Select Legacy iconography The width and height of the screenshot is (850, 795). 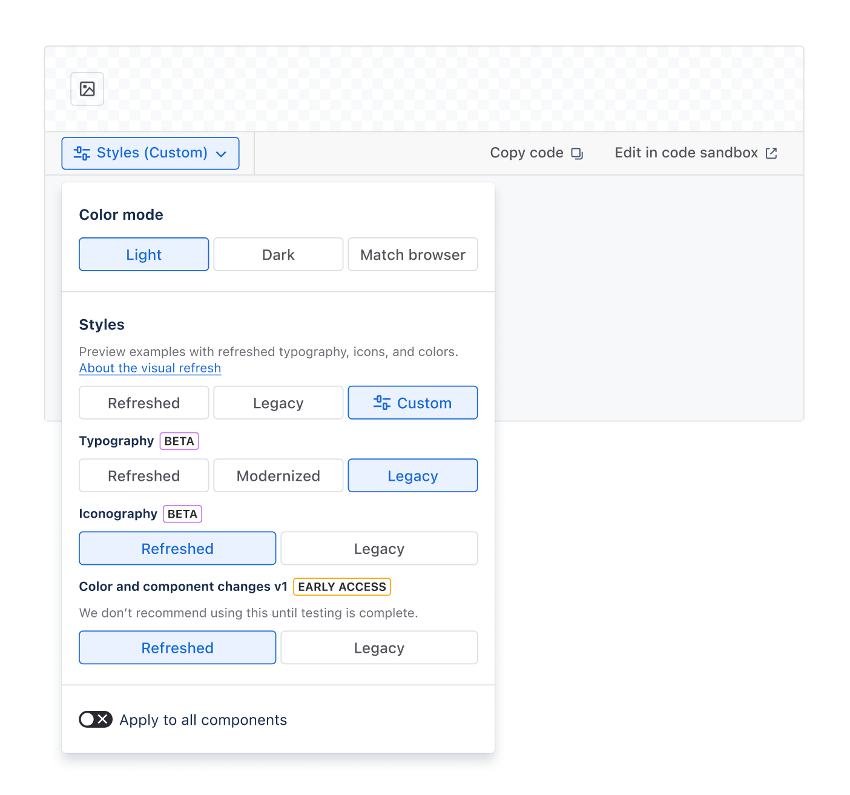click(379, 548)
